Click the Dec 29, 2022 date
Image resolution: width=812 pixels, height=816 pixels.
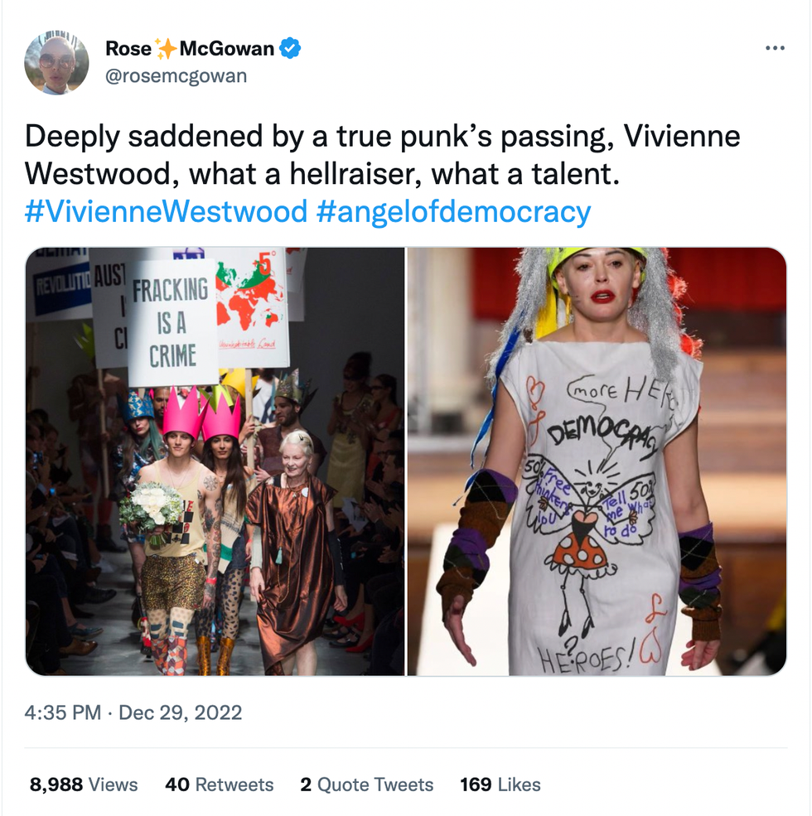tap(180, 712)
